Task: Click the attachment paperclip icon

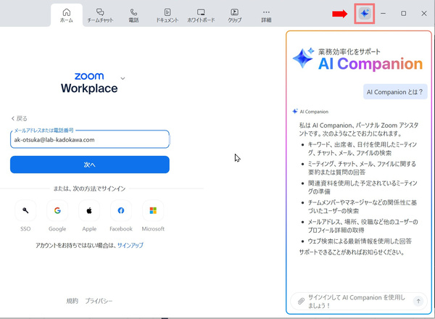Action: pos(301,301)
